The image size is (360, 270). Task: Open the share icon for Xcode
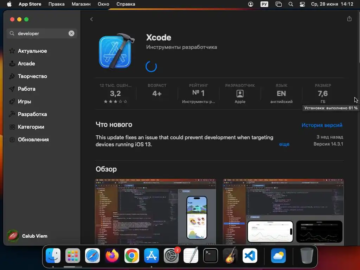[x=349, y=19]
